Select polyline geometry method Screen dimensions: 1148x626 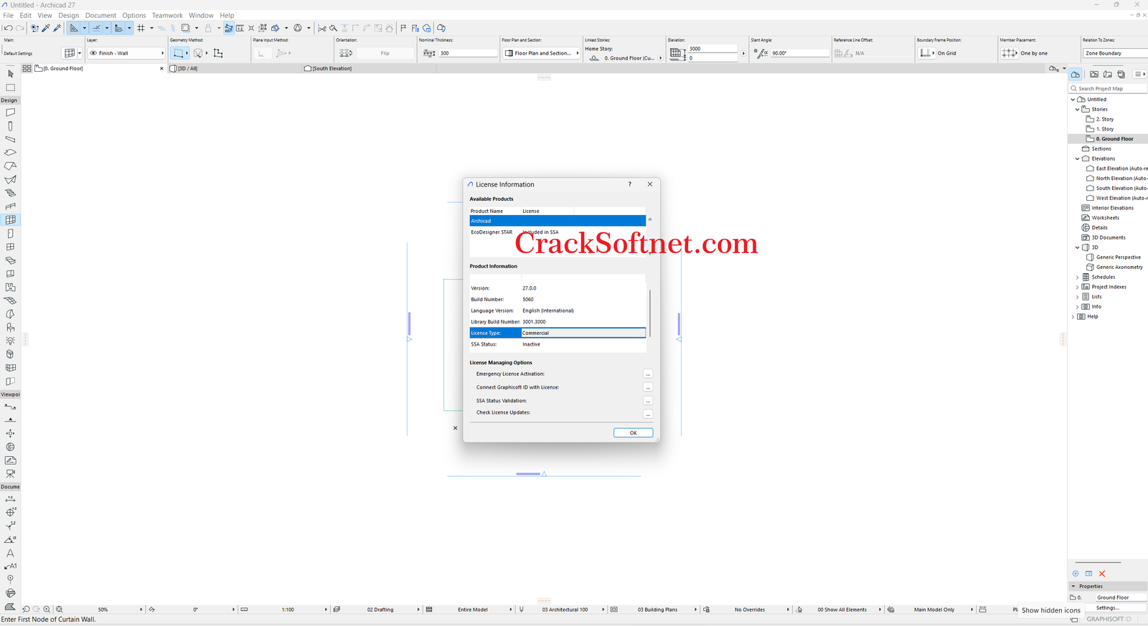tap(179, 53)
